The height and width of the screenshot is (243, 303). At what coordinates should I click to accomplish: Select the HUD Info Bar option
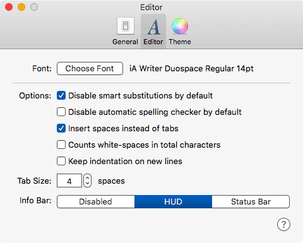pos(173,202)
